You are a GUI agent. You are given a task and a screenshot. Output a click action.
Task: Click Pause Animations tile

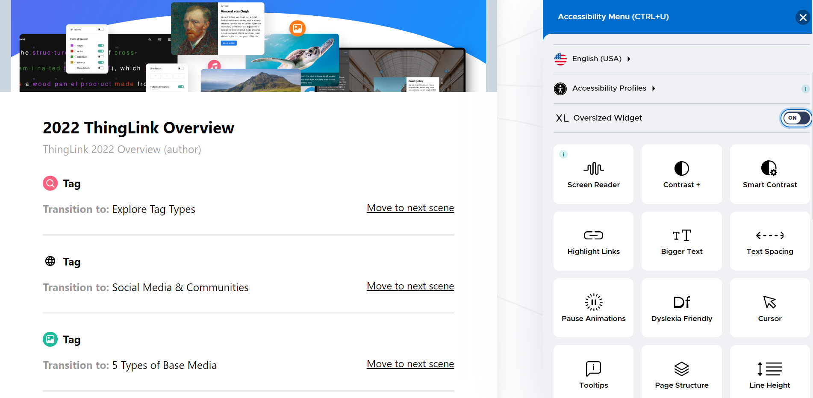[x=593, y=308]
